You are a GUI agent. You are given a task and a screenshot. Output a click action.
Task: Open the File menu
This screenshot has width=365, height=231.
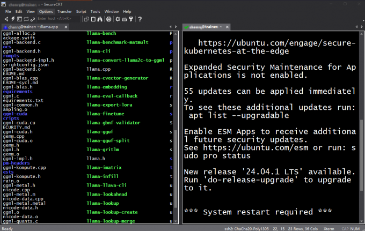point(8,11)
